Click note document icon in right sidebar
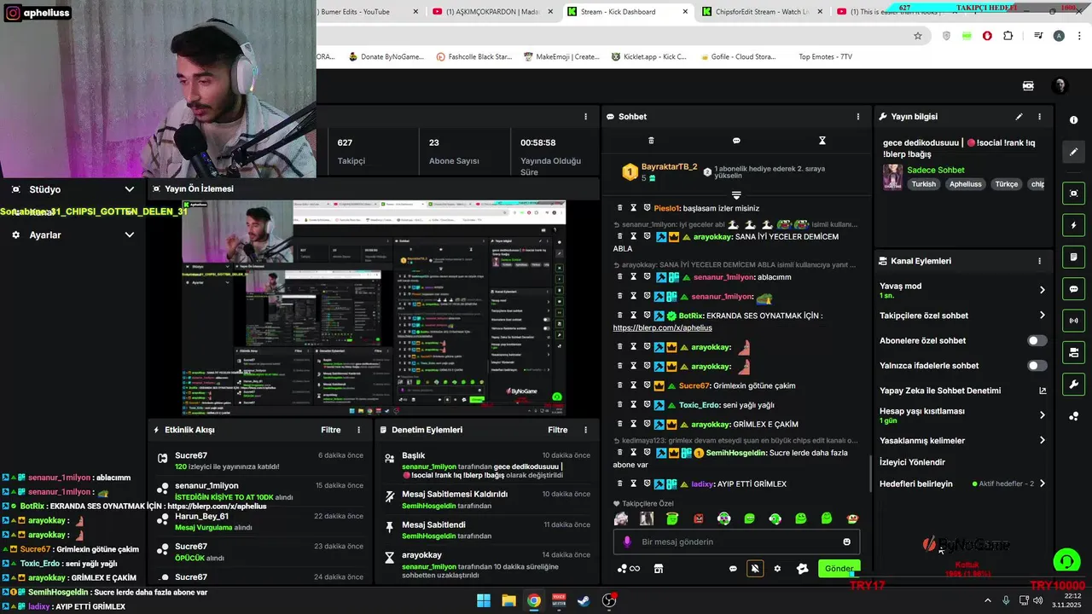The width and height of the screenshot is (1092, 614). [x=1074, y=257]
